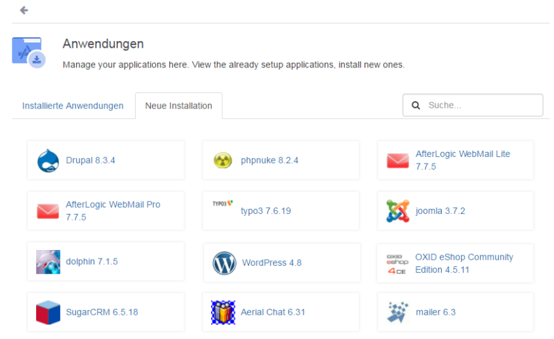Open the Aerial Chat 6.31 link

click(273, 312)
